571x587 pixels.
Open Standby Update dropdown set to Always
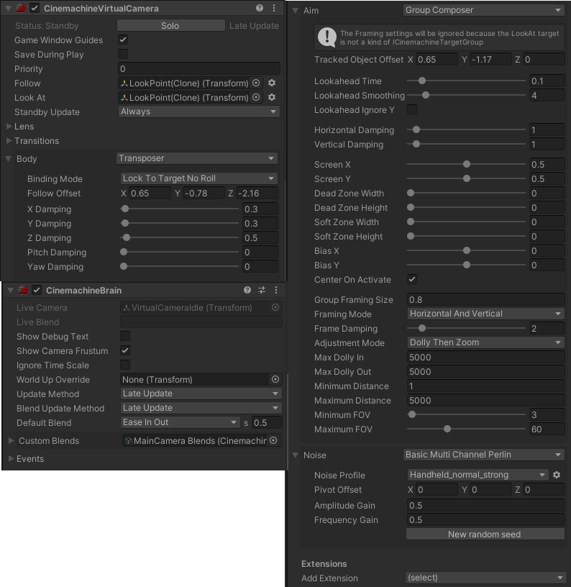tap(199, 112)
